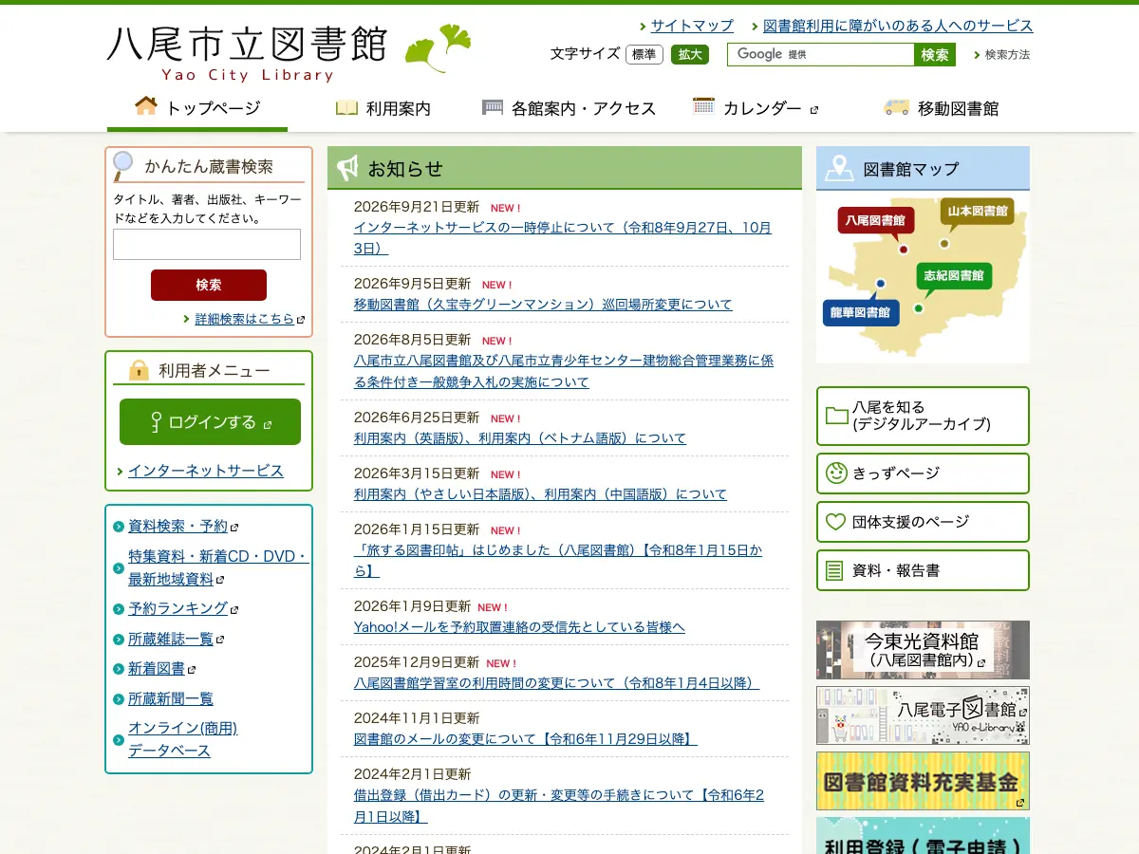Screen dimensions: 1139x854
Task: Click the Google custom search input field
Action: pyautogui.click(x=821, y=55)
